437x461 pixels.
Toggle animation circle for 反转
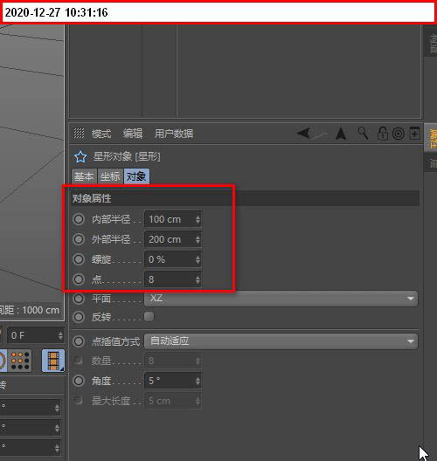[x=79, y=317]
